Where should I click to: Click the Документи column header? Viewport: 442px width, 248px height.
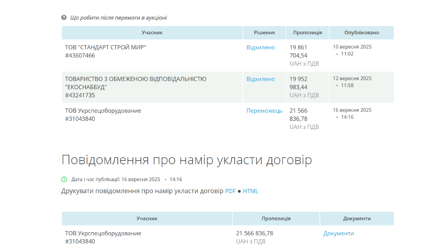[x=357, y=219]
